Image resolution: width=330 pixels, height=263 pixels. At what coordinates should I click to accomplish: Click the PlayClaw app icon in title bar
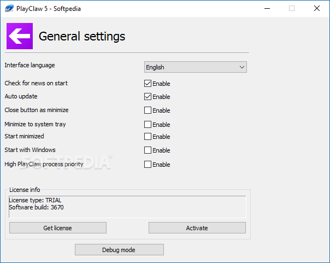point(9,9)
